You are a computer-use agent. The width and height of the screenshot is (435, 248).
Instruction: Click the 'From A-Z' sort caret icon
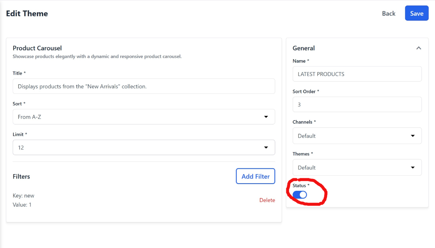point(266,117)
